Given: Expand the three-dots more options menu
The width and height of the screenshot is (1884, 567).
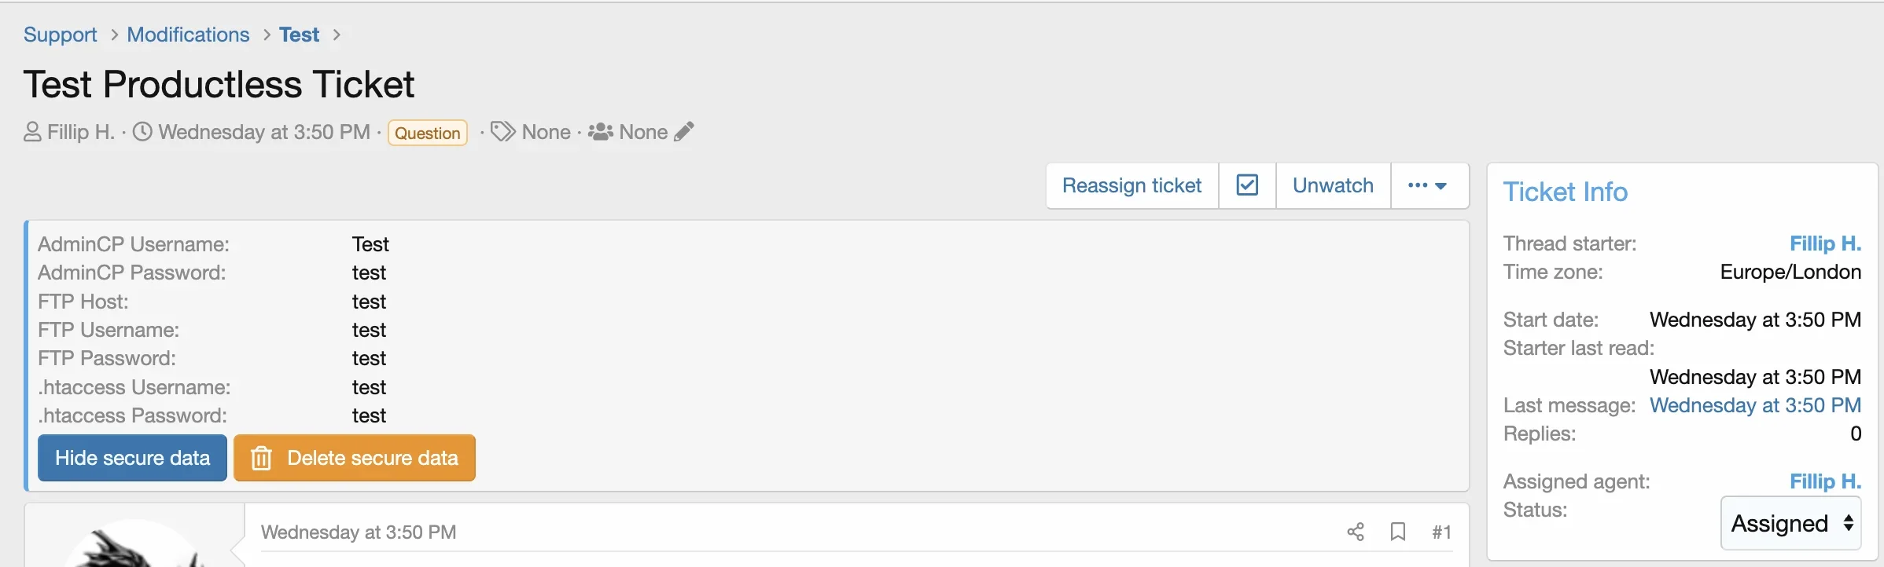Looking at the screenshot, I should coord(1429,185).
